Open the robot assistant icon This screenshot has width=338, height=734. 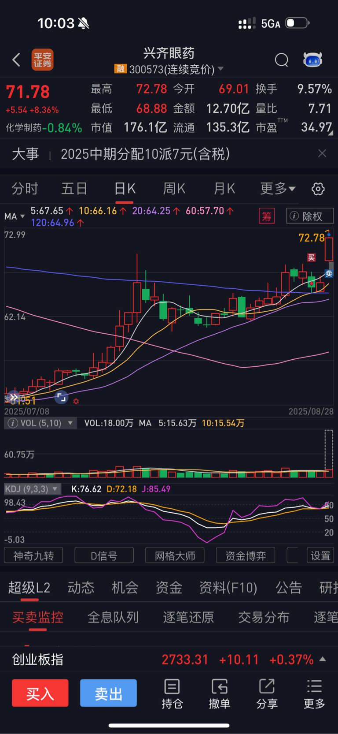point(312,60)
